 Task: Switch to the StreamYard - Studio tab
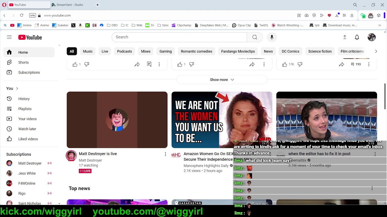[x=70, y=5]
